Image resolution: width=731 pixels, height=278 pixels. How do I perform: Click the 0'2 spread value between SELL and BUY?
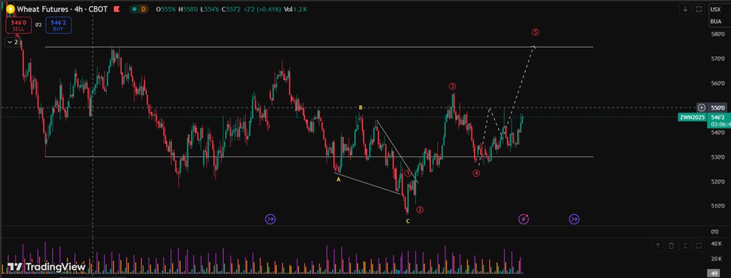pyautogui.click(x=38, y=25)
